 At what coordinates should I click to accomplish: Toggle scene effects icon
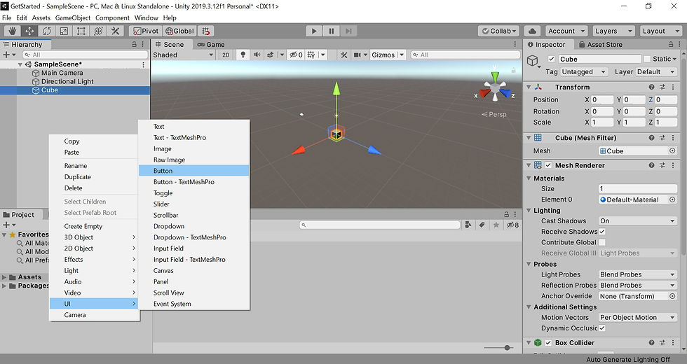pyautogui.click(x=271, y=55)
